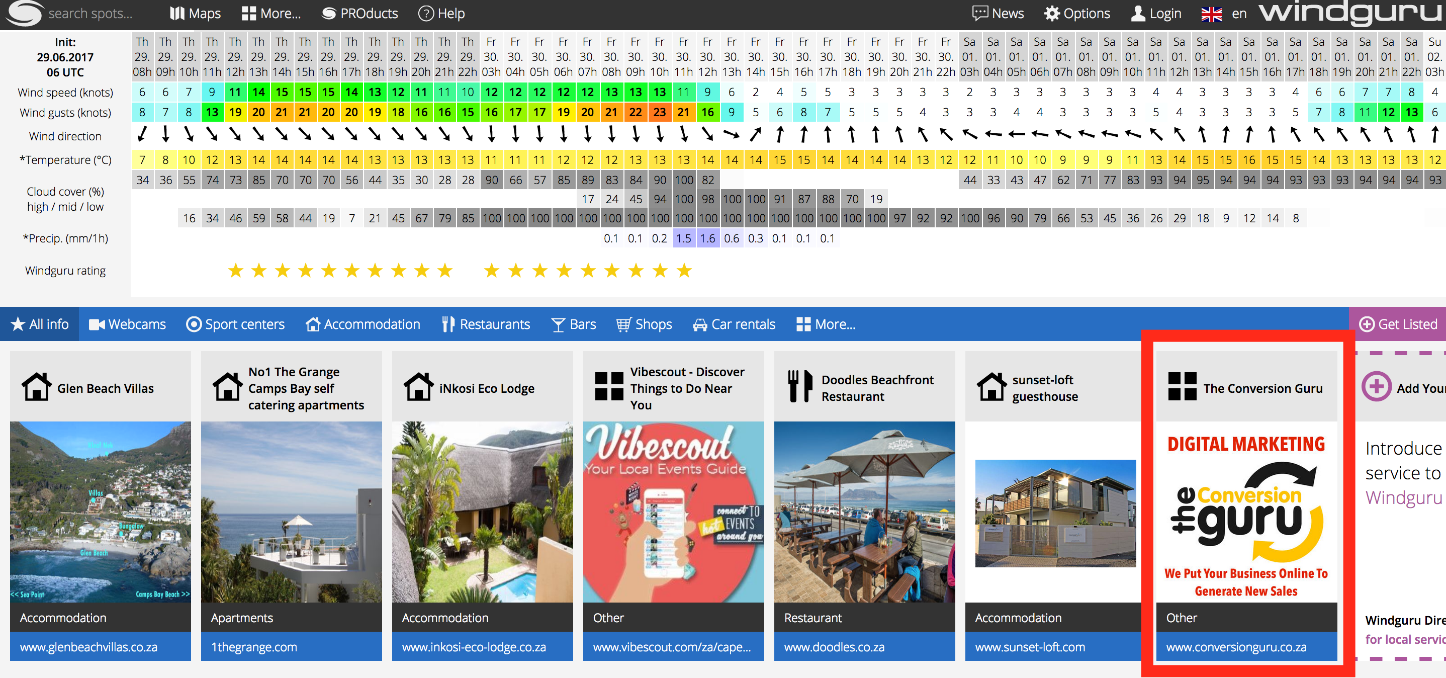Image resolution: width=1446 pixels, height=678 pixels.
Task: Open the www.conversionguru.co.za link
Action: (x=1236, y=646)
